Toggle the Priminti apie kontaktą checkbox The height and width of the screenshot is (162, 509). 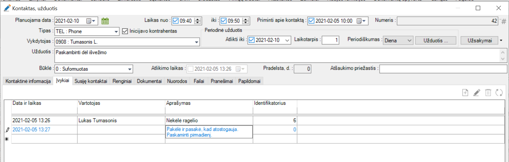pyautogui.click(x=312, y=21)
